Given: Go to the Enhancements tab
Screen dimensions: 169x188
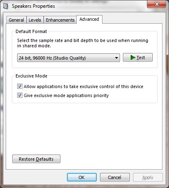Looking at the screenshot, I should (60, 20).
